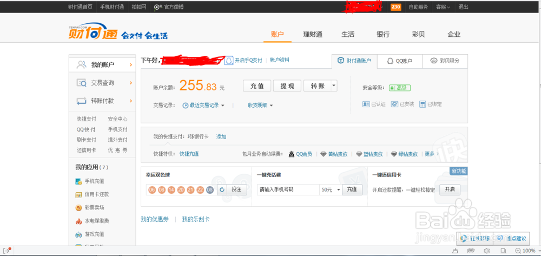Click the 已认证 identity icon
The width and height of the screenshot is (541, 256).
(366, 104)
